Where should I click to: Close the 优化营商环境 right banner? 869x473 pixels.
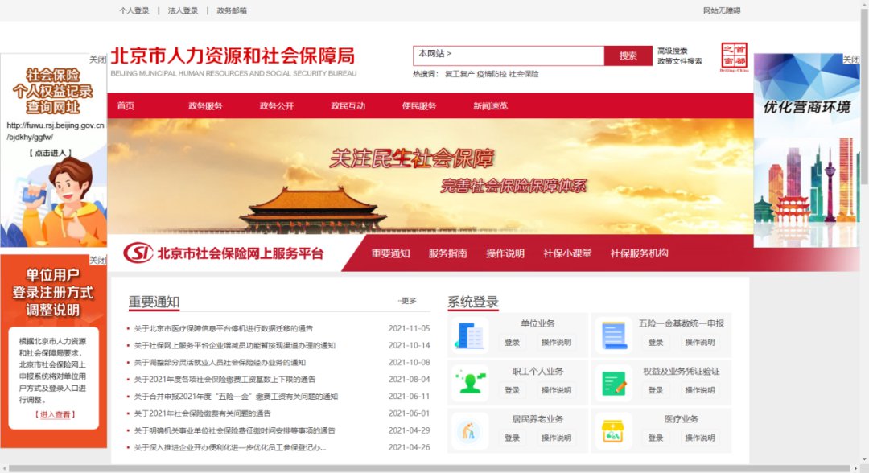[x=850, y=60]
